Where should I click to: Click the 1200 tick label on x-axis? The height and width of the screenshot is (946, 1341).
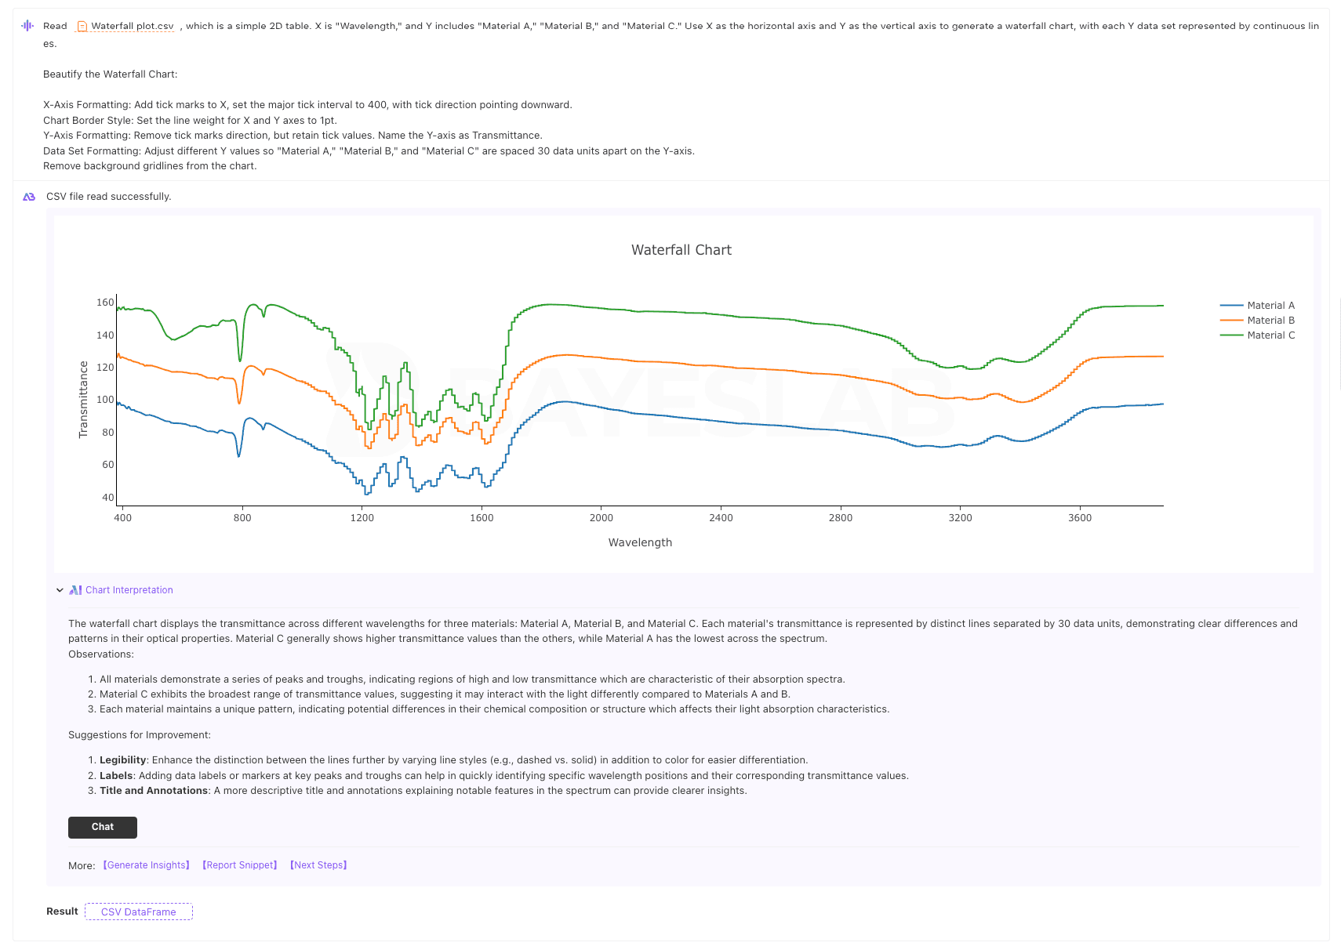[362, 518]
